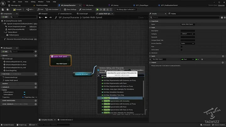The width and height of the screenshot is (226, 127).
Task: Open Class Defaults
Action: tap(85, 9)
